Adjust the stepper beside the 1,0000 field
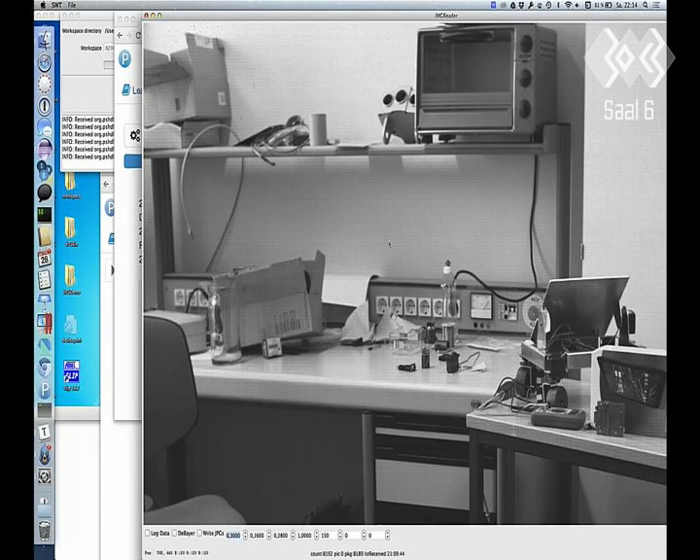Image resolution: width=700 pixels, height=560 pixels. (316, 535)
